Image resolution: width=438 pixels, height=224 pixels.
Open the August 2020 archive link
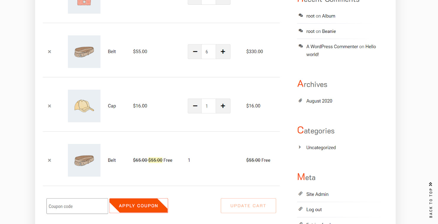[x=319, y=101]
